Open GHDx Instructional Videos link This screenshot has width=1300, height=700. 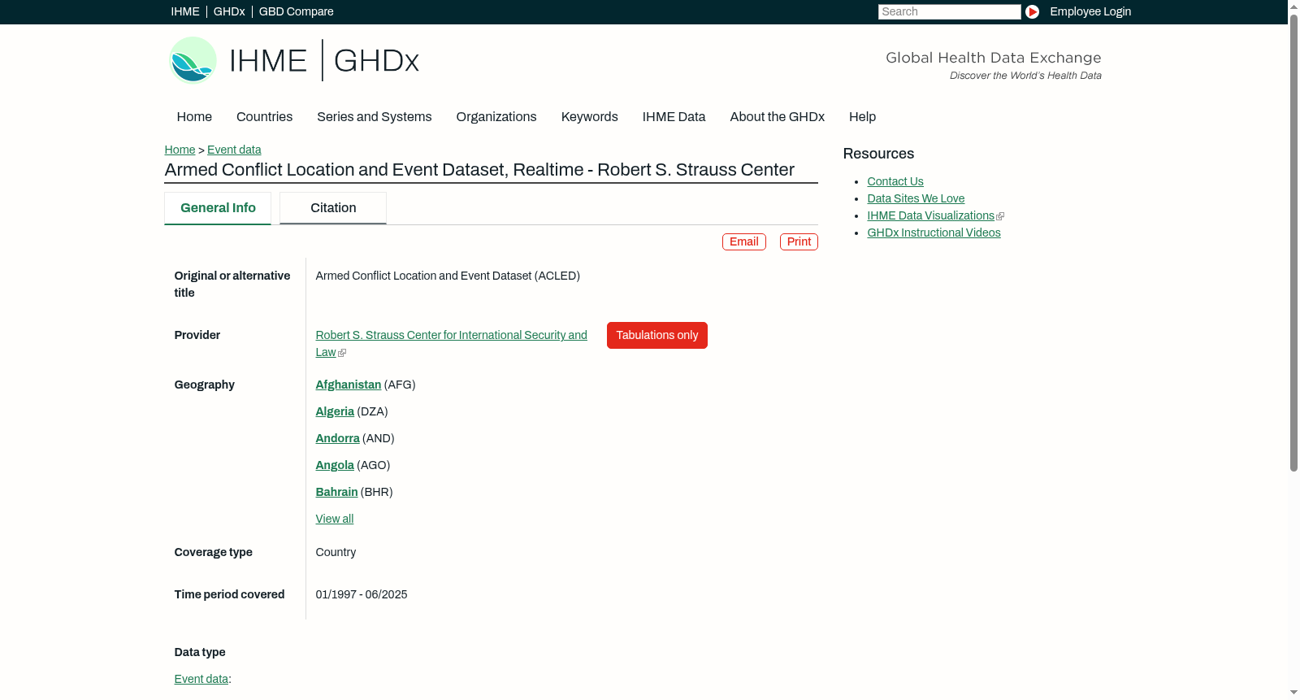tap(934, 233)
